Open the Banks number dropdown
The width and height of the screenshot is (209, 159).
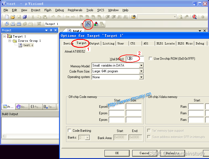[87, 137]
